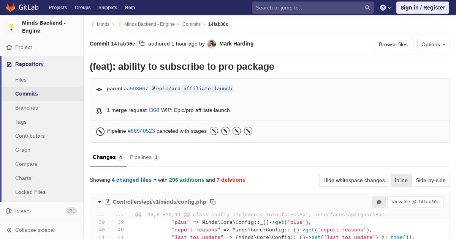Copy the commit SHA to clipboard

142,44
